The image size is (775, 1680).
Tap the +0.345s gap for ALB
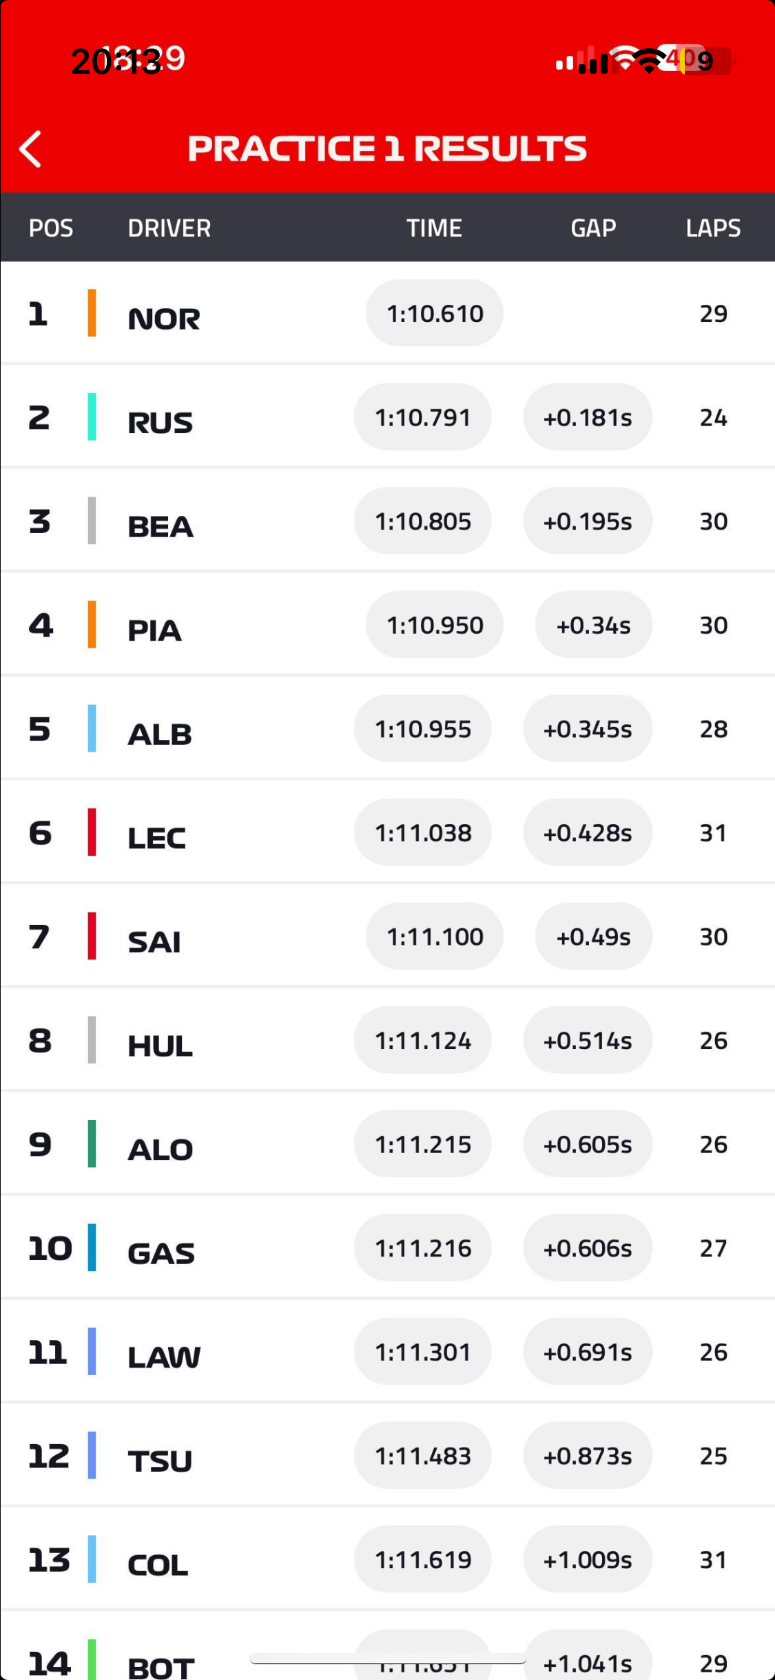(x=588, y=729)
